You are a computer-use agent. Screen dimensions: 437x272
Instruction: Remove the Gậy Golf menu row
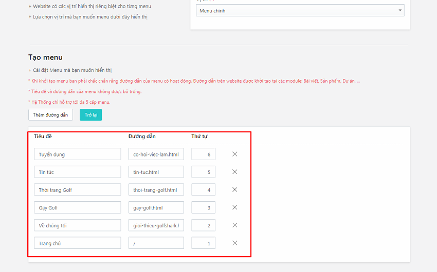234,207
